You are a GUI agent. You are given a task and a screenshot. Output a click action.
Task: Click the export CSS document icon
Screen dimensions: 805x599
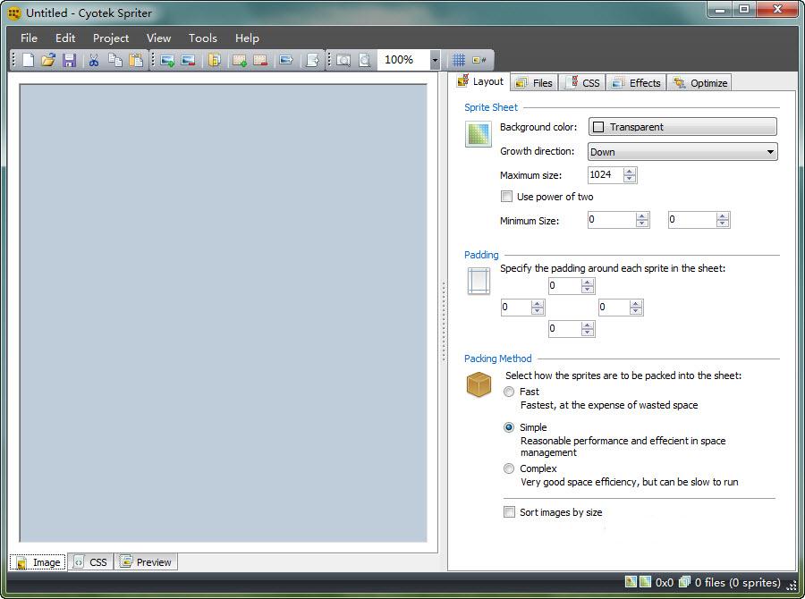tap(312, 60)
